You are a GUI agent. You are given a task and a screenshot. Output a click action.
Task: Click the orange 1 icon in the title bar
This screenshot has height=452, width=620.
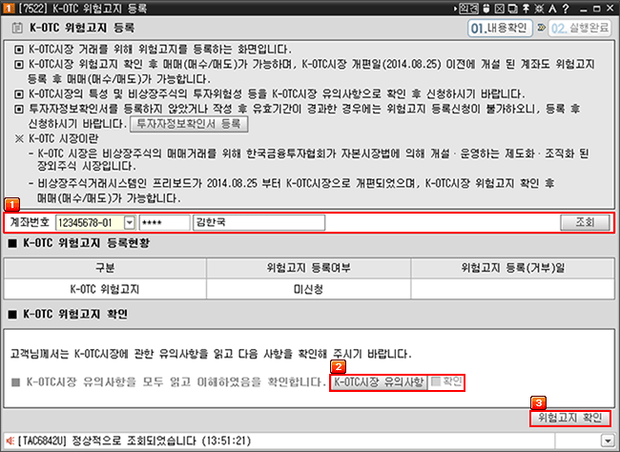click(9, 8)
